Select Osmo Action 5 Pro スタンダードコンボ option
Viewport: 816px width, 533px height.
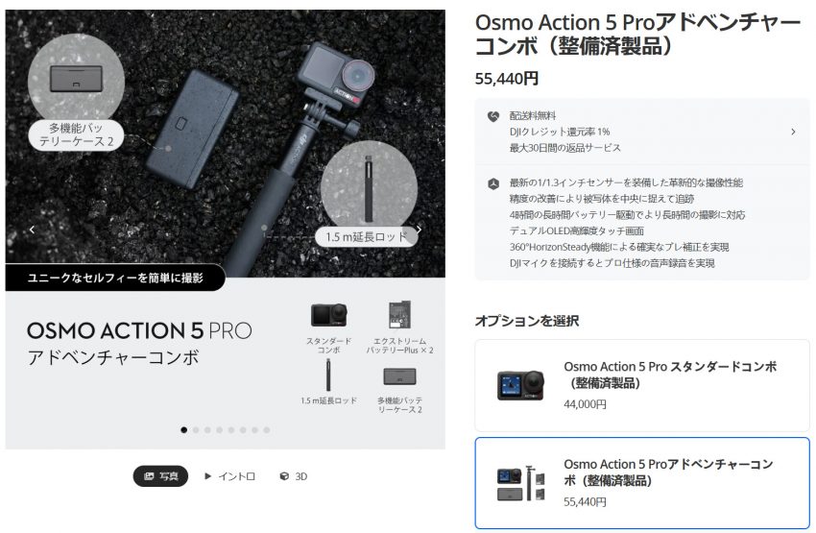(642, 385)
